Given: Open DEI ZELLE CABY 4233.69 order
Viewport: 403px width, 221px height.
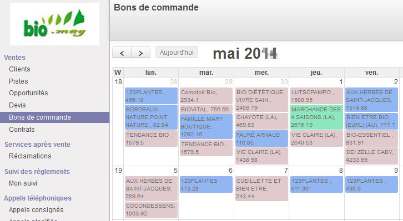Looking at the screenshot, I should (372, 156).
